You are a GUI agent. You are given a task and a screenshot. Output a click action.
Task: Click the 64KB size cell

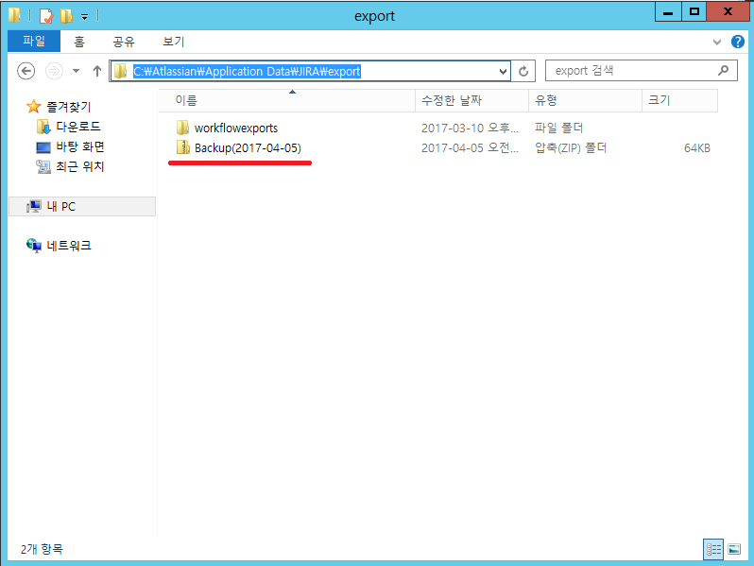[696, 148]
